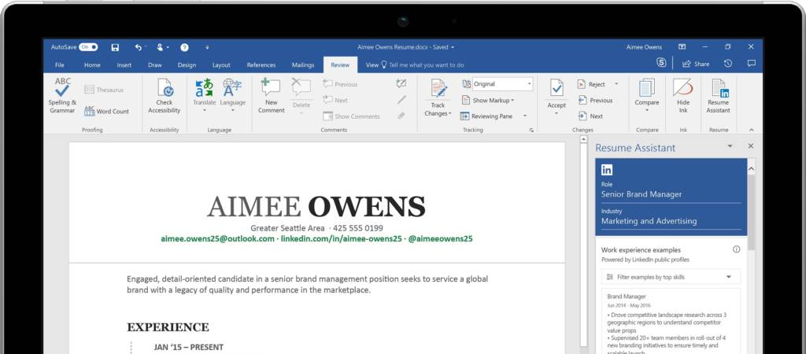Select the Design tab
The width and height of the screenshot is (806, 354).
187,65
